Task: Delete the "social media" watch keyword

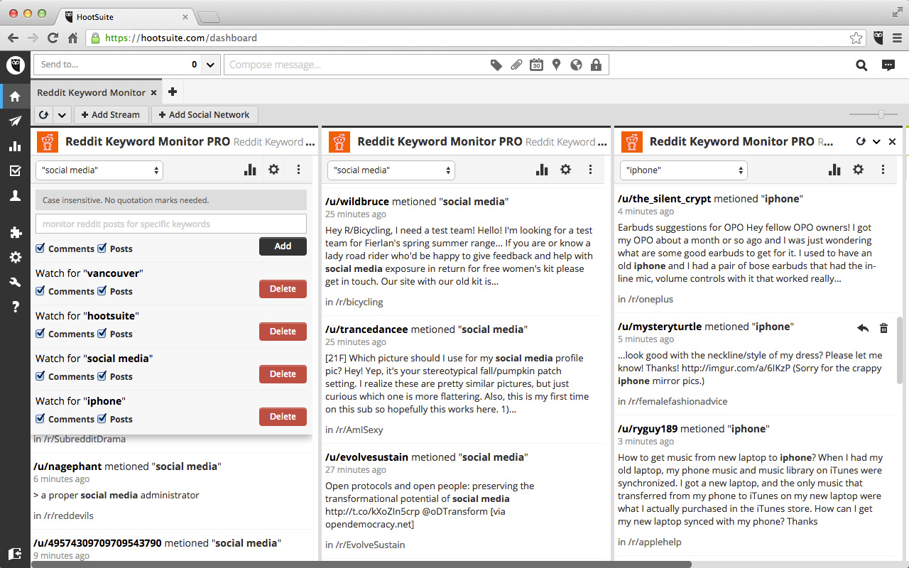Action: pos(283,374)
